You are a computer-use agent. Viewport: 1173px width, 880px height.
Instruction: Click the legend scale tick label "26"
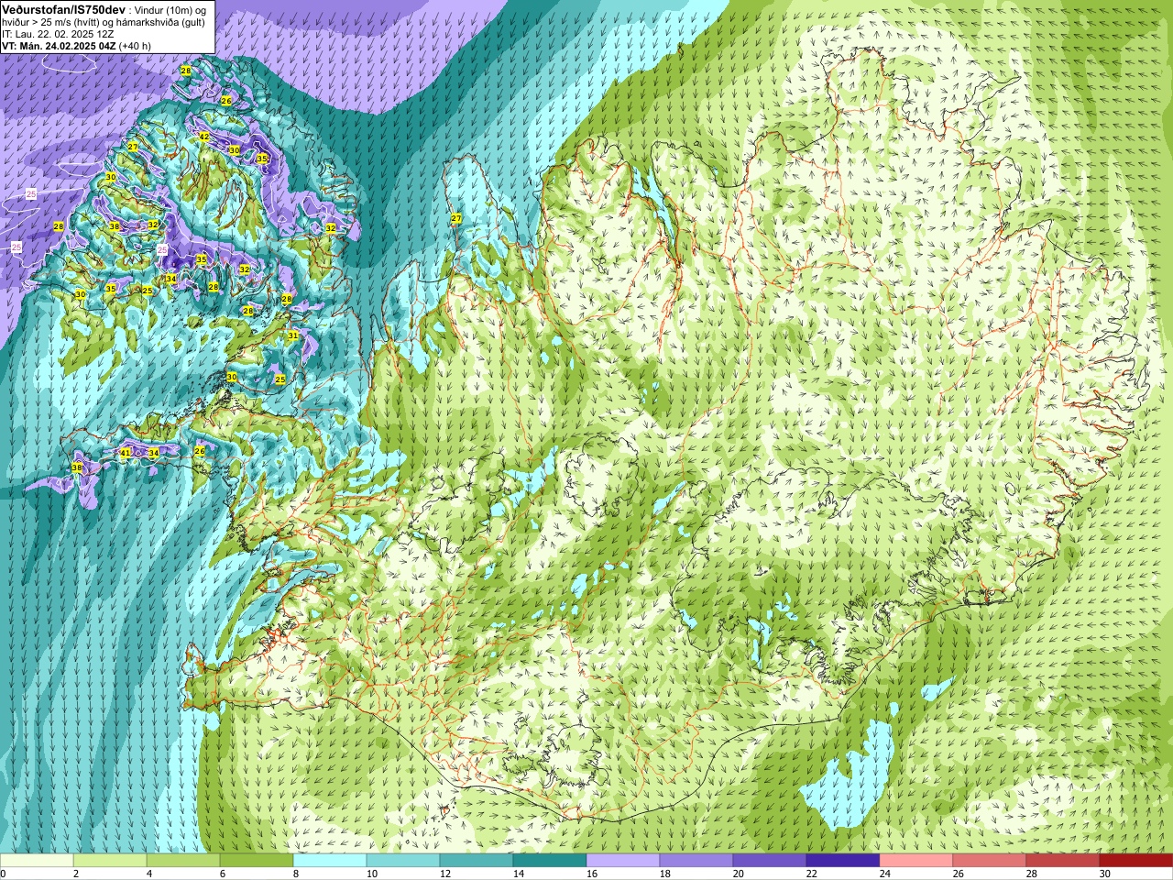[x=959, y=874]
